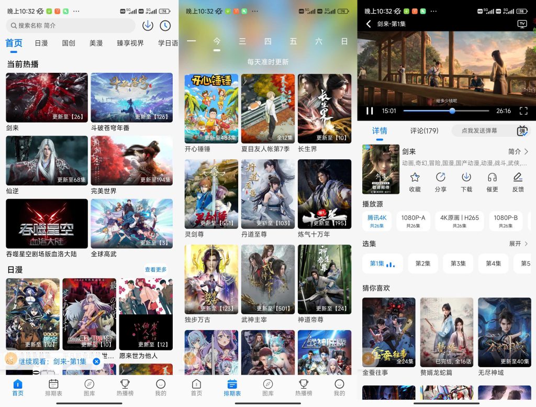
Task: Open 图库 in middle screen bottom bar
Action: click(268, 388)
